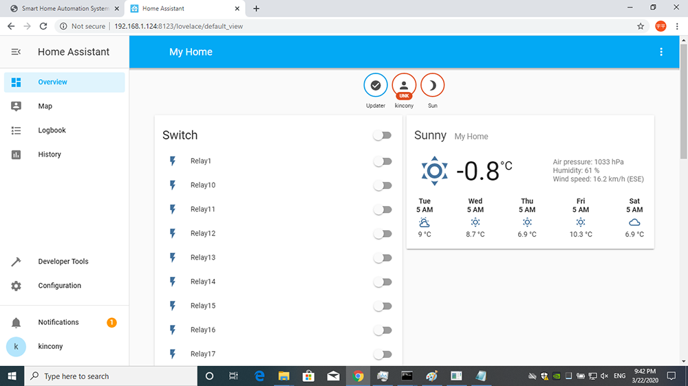Open the three-dot overflow menu in header
Image resolution: width=688 pixels, height=386 pixels.
(x=661, y=52)
